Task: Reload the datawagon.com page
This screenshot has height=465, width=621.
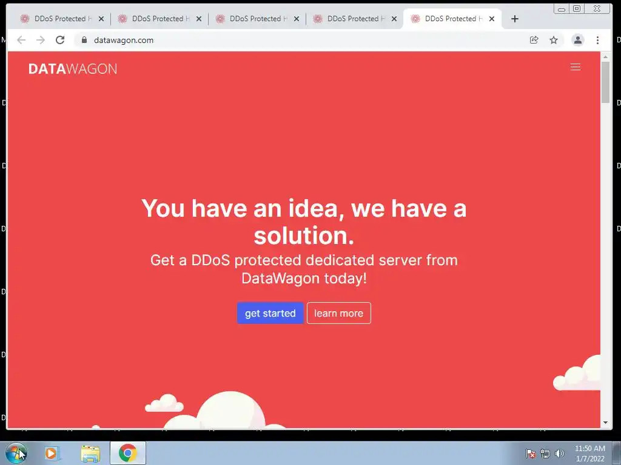Action: (x=60, y=40)
